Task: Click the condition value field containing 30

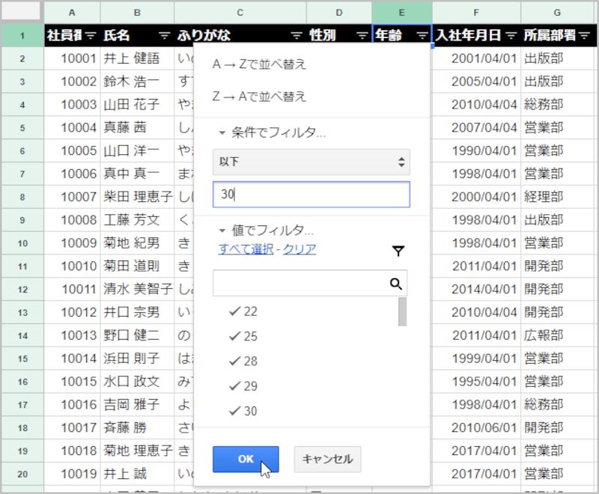Action: point(312,195)
